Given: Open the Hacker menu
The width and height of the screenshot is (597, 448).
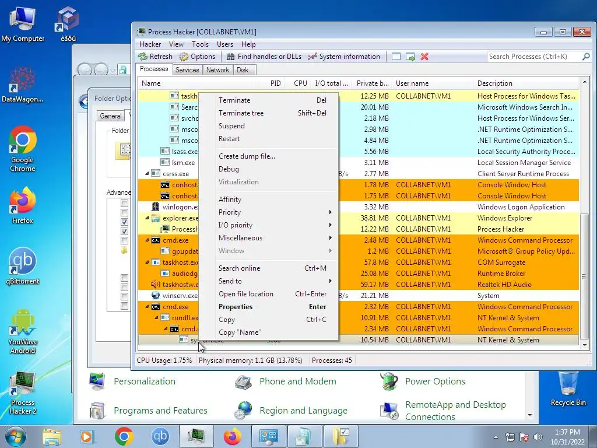Looking at the screenshot, I should (150, 44).
